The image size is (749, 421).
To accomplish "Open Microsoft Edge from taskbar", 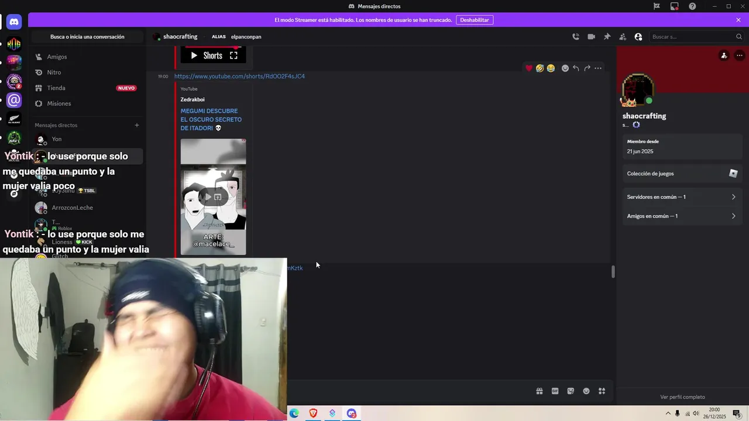I will 294,413.
